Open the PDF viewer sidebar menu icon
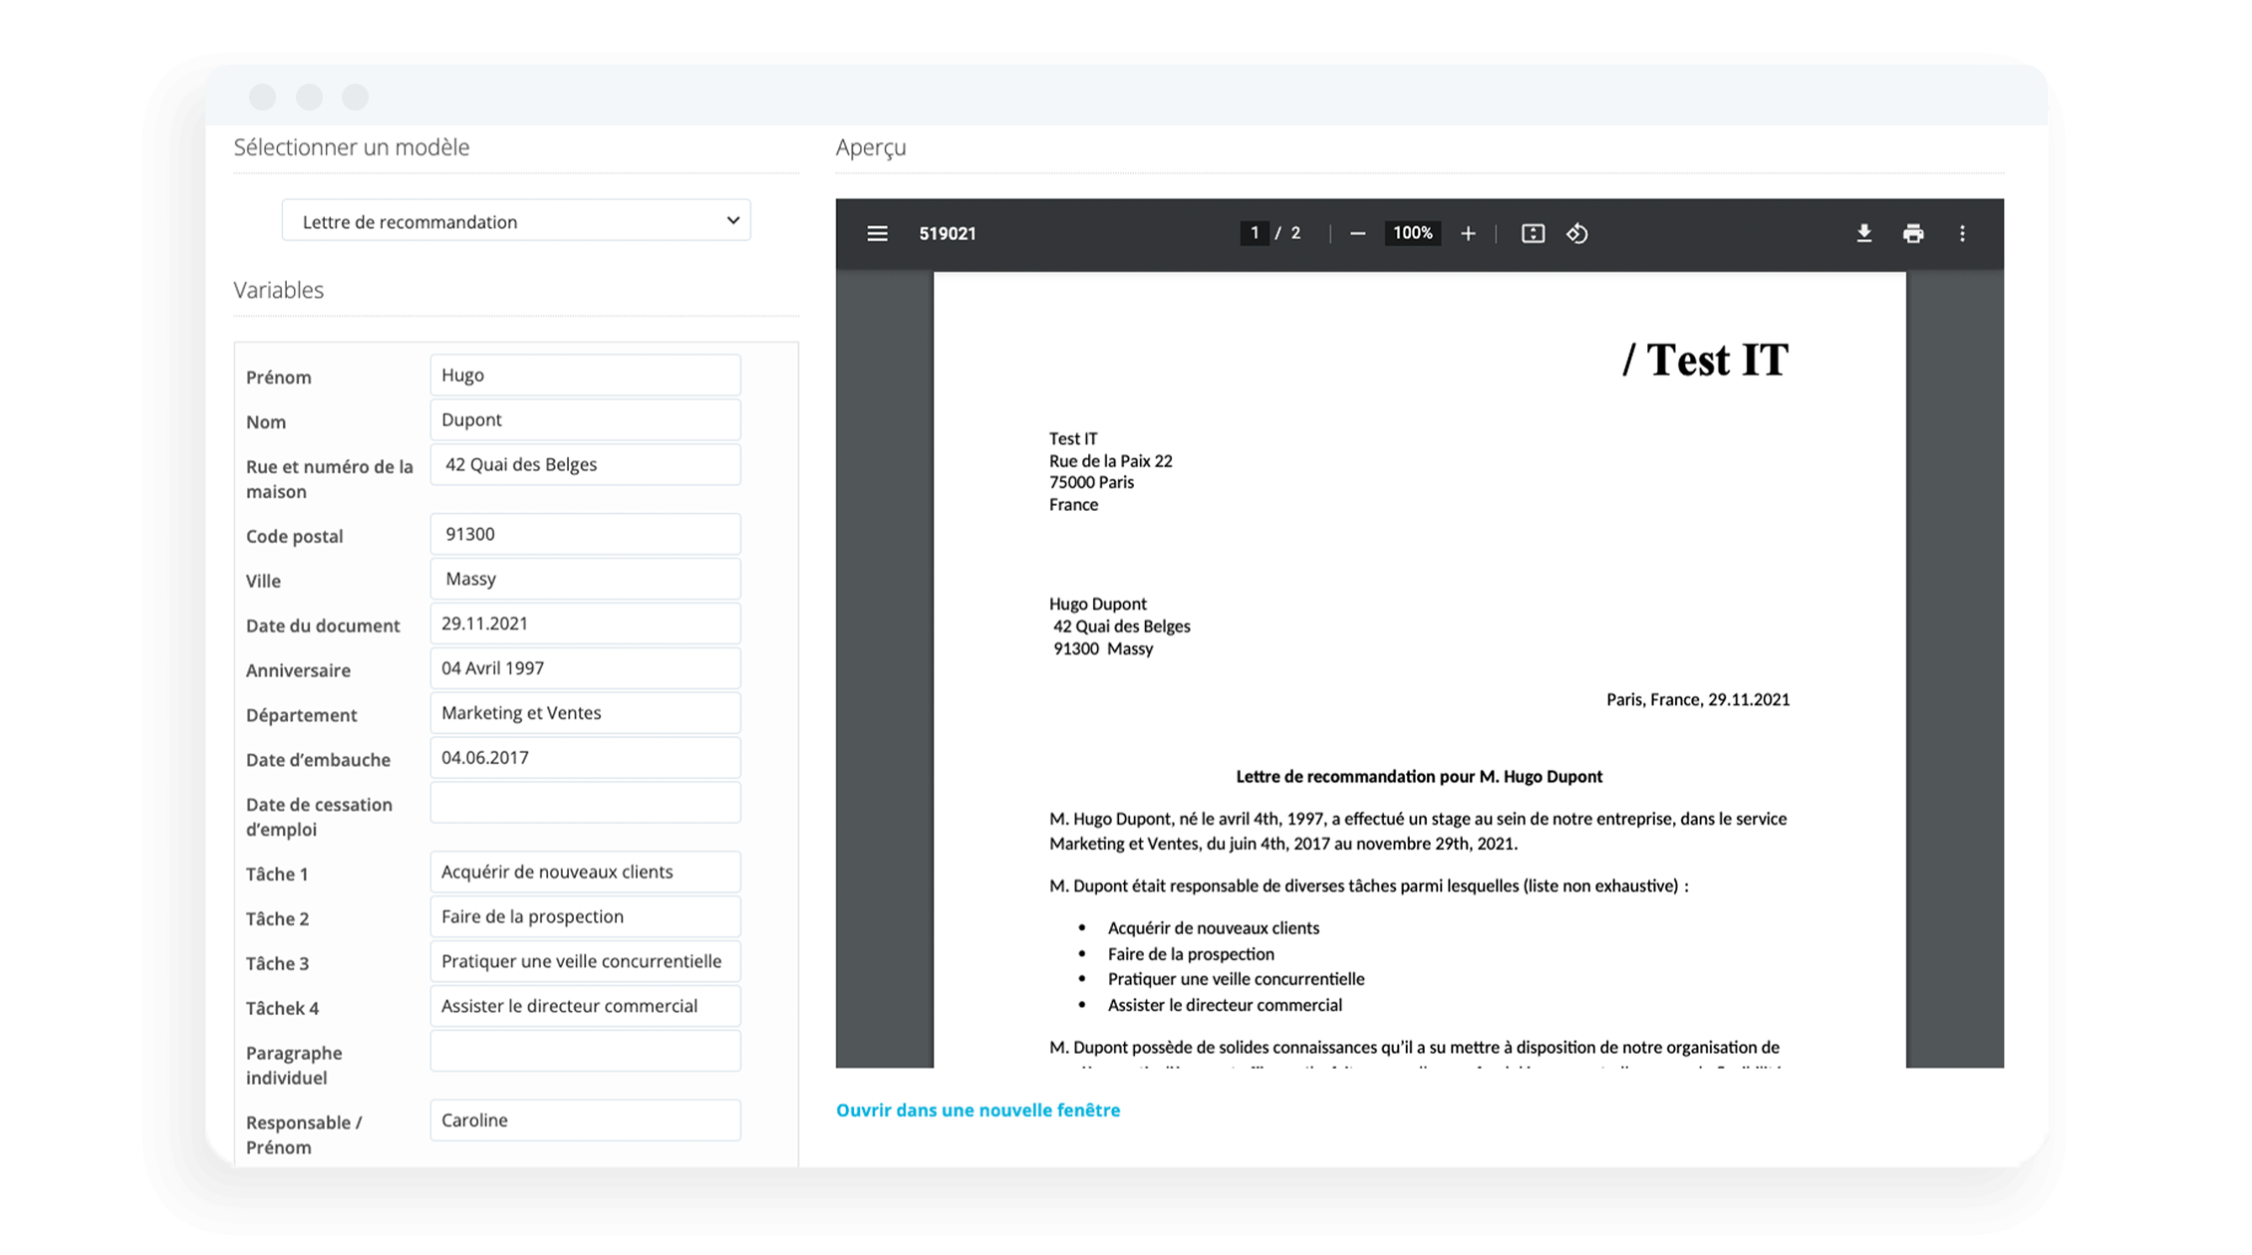 [x=877, y=233]
